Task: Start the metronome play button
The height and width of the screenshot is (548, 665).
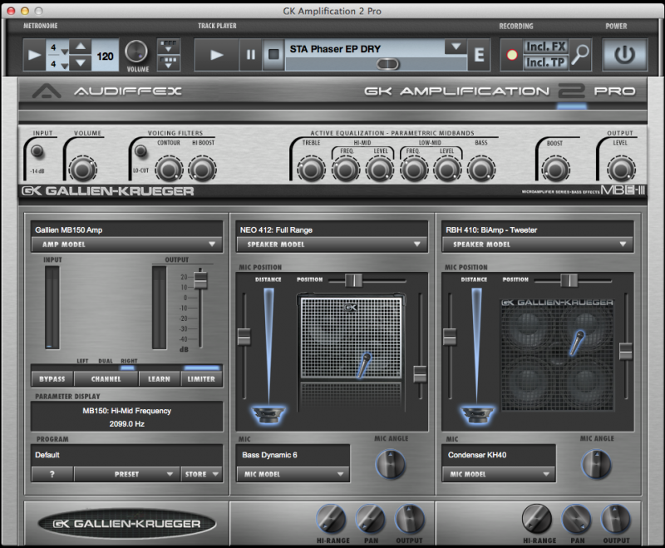Action: pyautogui.click(x=34, y=55)
